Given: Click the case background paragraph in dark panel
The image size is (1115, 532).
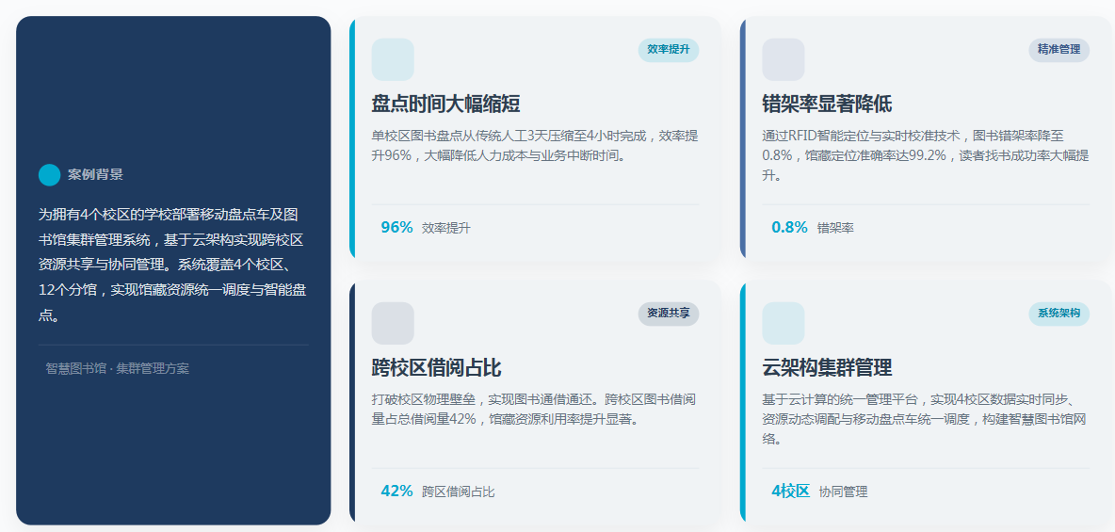Looking at the screenshot, I should click(x=172, y=265).
